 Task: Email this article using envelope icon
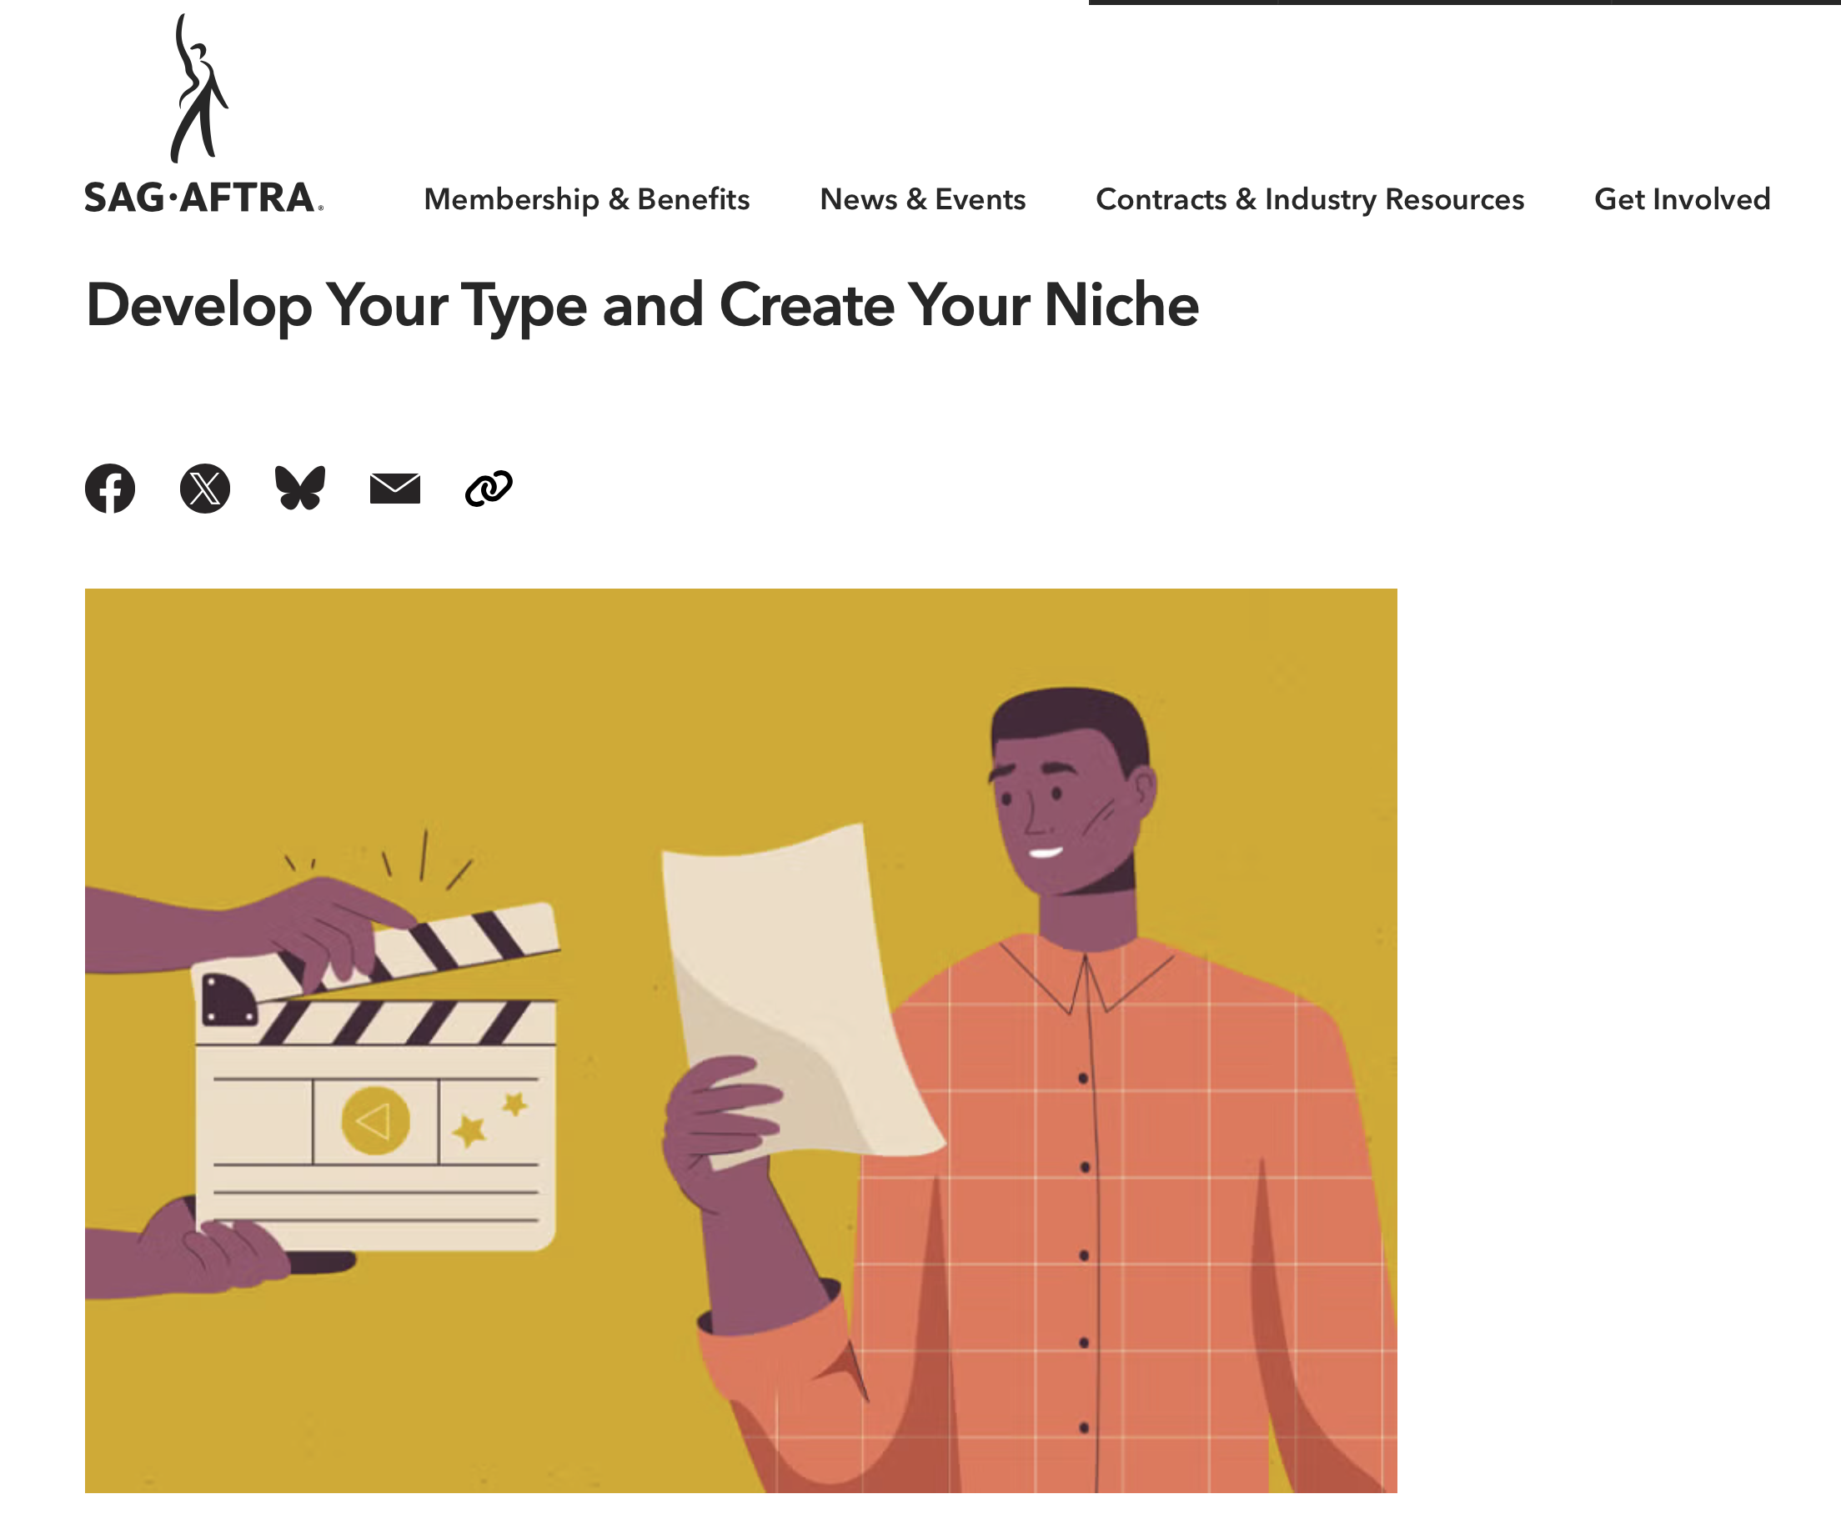coord(395,489)
